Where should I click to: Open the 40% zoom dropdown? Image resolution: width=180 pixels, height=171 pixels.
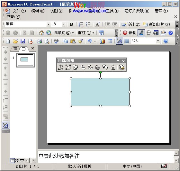[158, 41]
